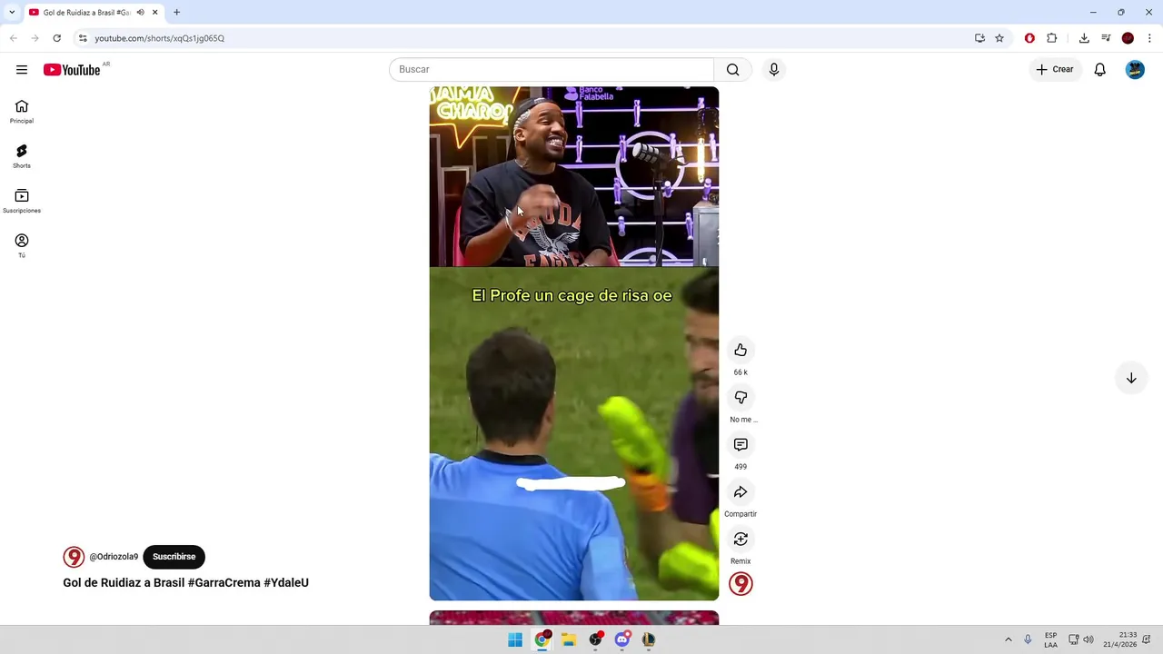Open Discord from the taskbar

[x=622, y=640]
